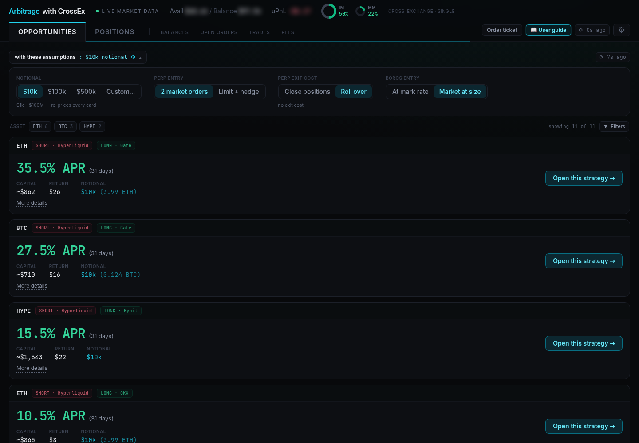This screenshot has height=443, width=639.
Task: Click the "10.5% APR" headline
Action: (51, 416)
